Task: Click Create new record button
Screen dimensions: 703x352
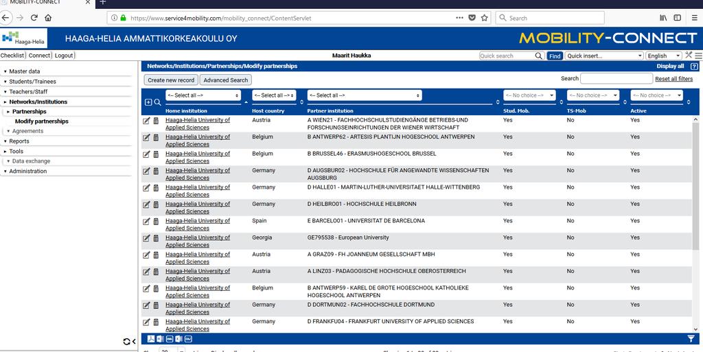Action: [171, 80]
